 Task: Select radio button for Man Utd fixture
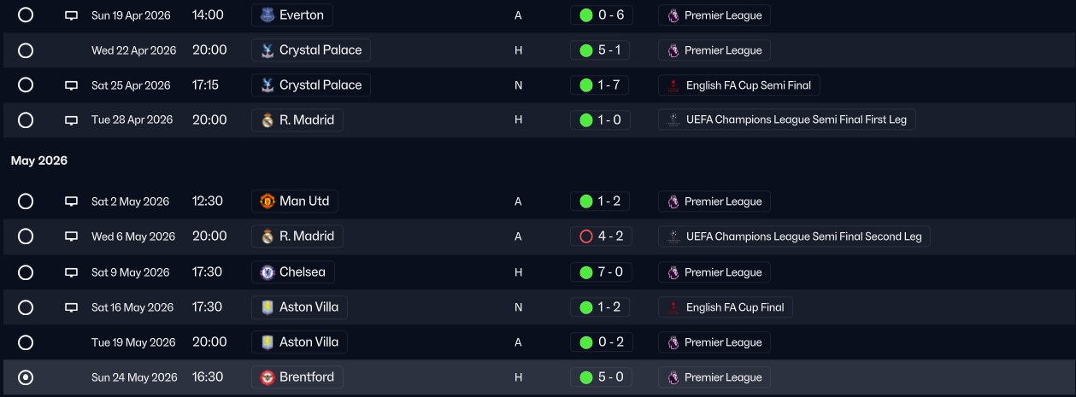(x=26, y=201)
